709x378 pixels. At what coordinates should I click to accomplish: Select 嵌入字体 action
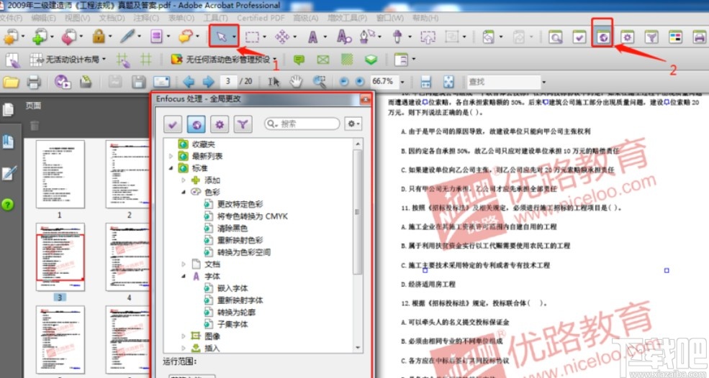coord(232,288)
